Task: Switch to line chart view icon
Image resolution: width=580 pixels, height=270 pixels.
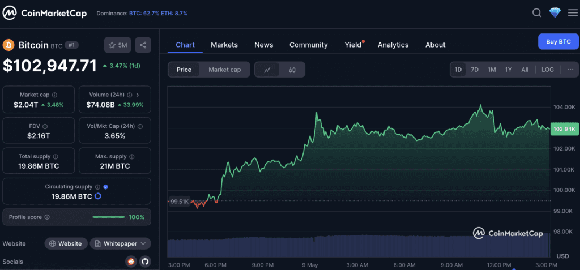Action: coord(267,70)
